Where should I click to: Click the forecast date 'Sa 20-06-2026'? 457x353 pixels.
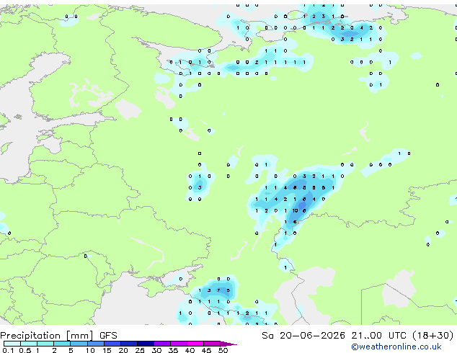(303, 336)
